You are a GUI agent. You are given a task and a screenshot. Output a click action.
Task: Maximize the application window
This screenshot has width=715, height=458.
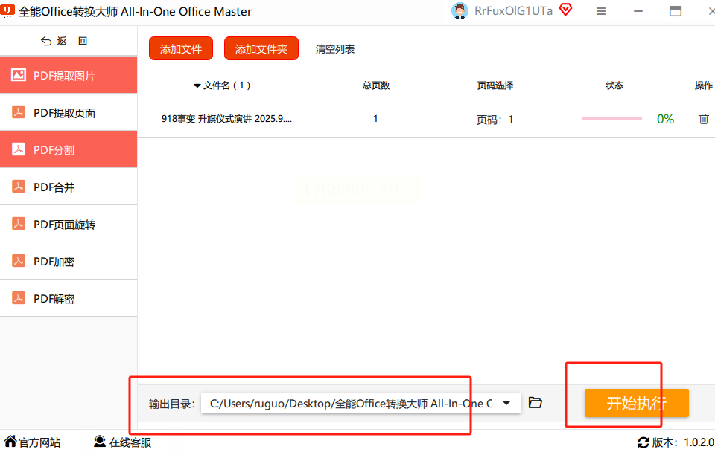tap(676, 11)
